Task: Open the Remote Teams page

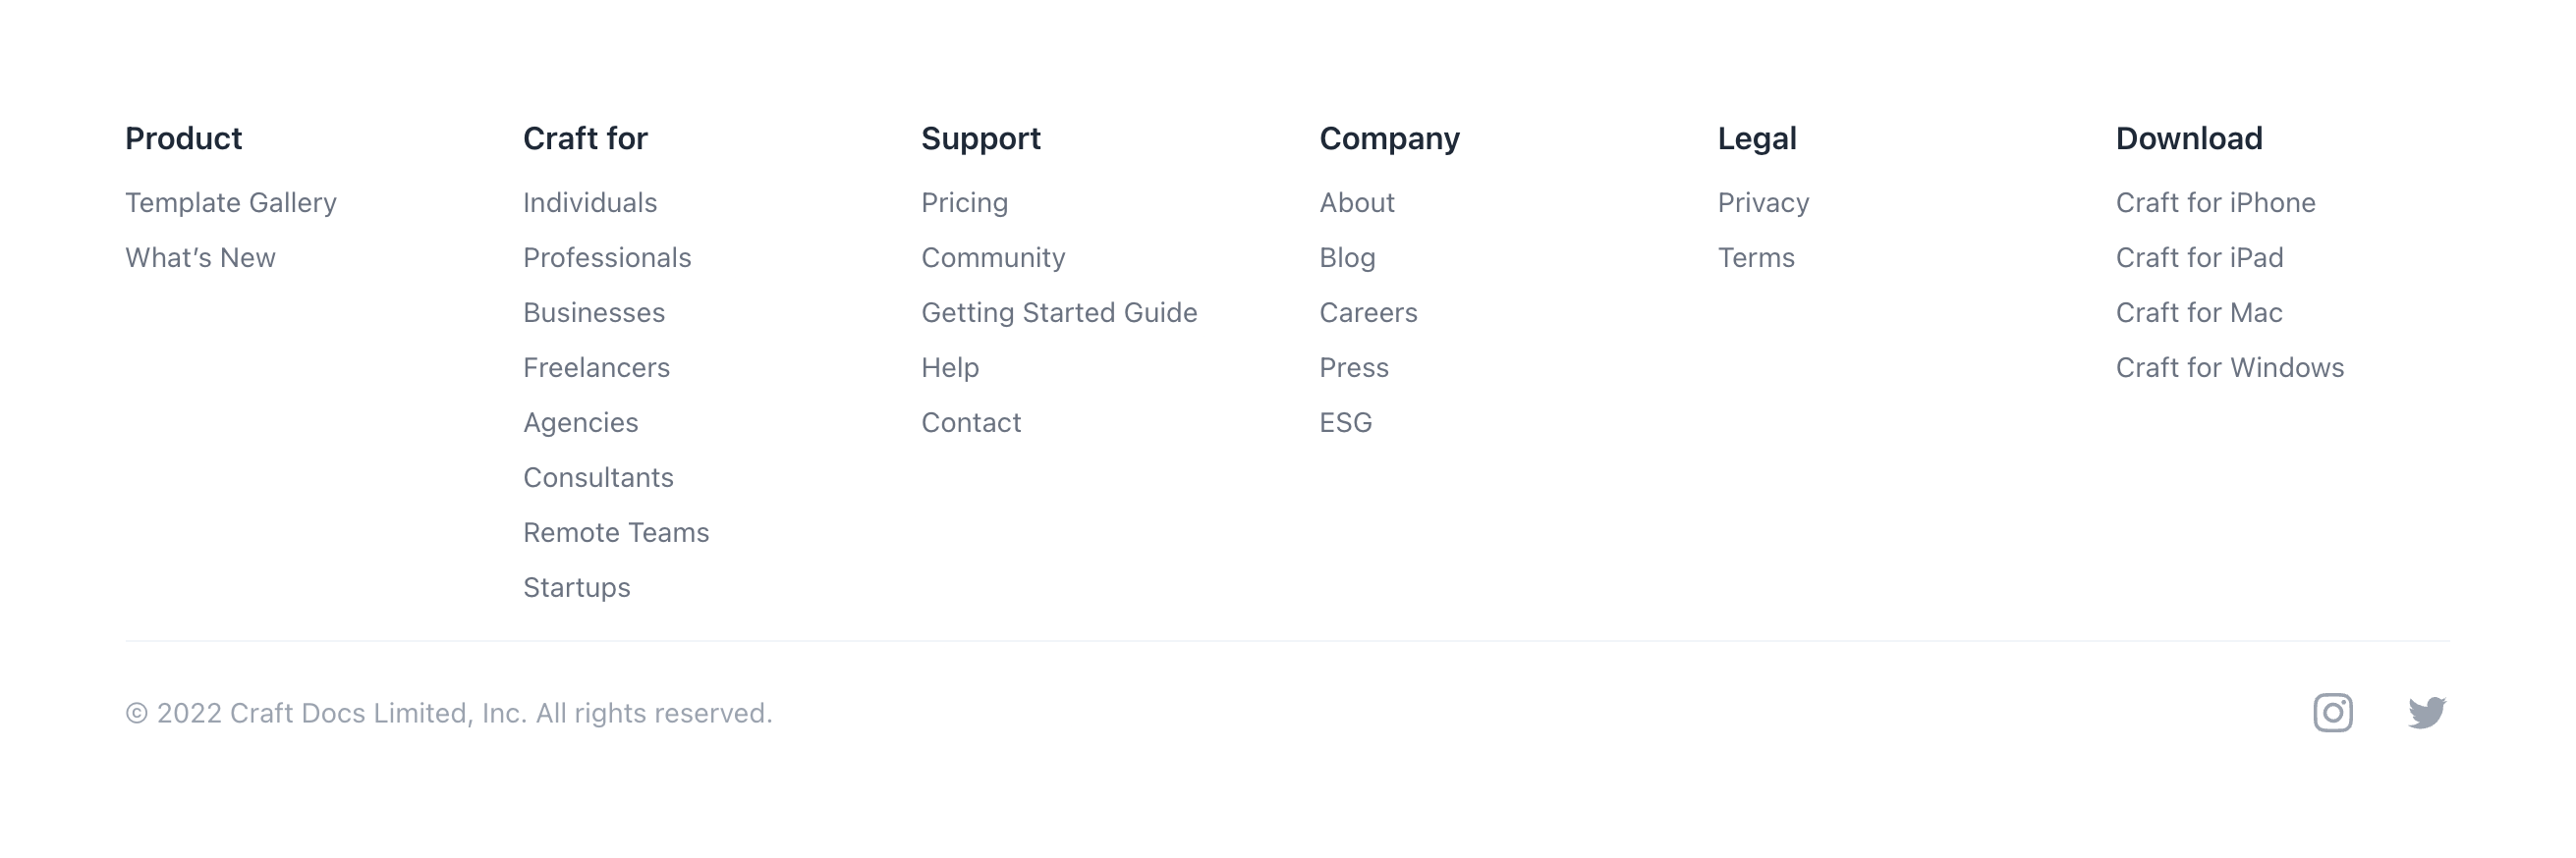Action: 616,531
